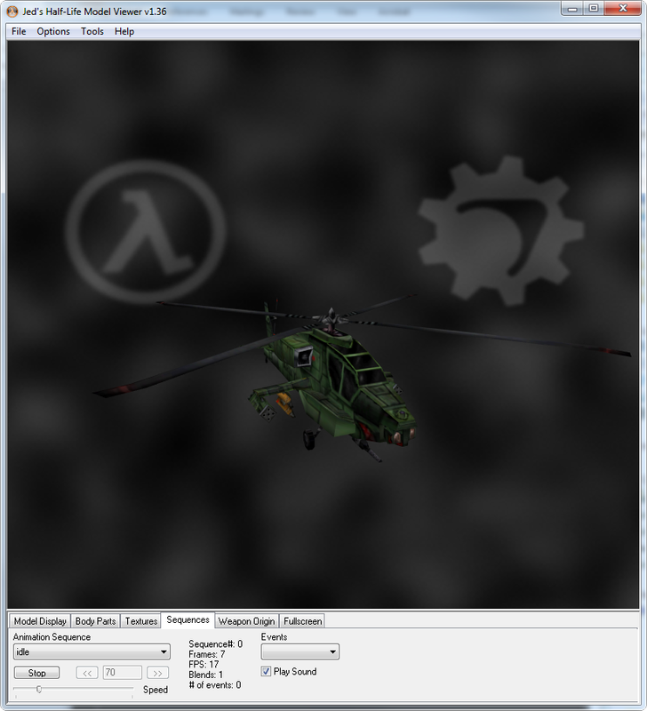Screen dimensions: 647x711
Task: Expand the Animation Sequence dropdown showing idle
Action: coord(92,652)
